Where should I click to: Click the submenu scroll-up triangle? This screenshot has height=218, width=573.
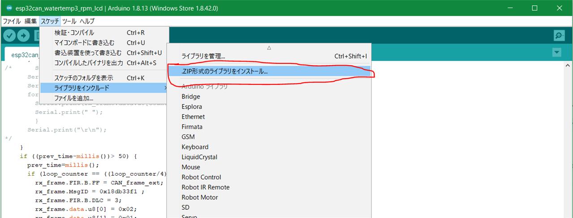[x=269, y=47]
